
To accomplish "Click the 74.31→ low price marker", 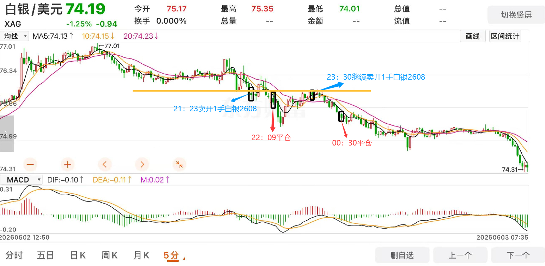I will [x=513, y=169].
